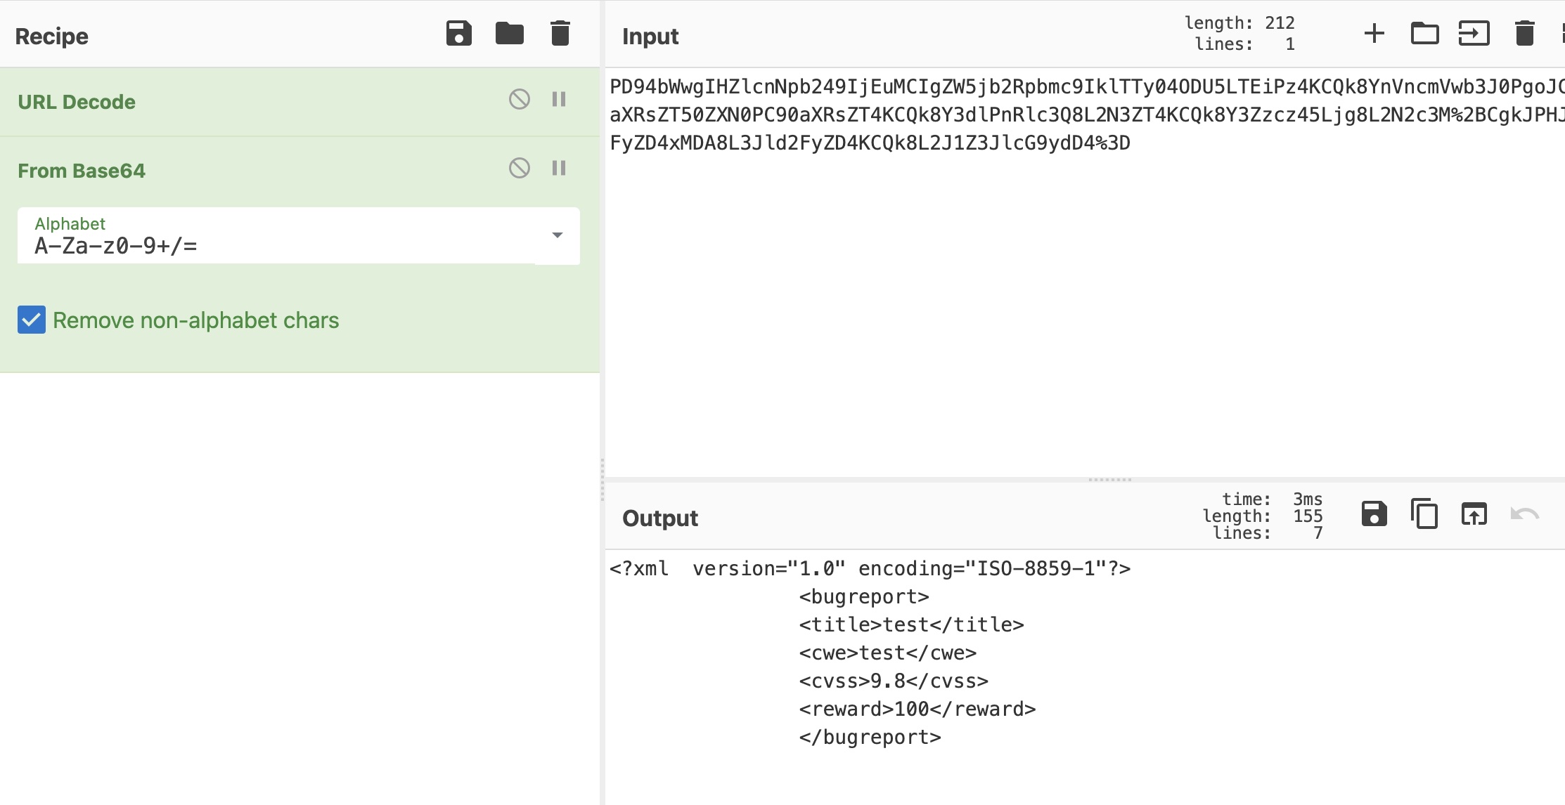Pause at From Base64 breakpoint
Image resolution: width=1565 pixels, height=805 pixels.
click(559, 169)
